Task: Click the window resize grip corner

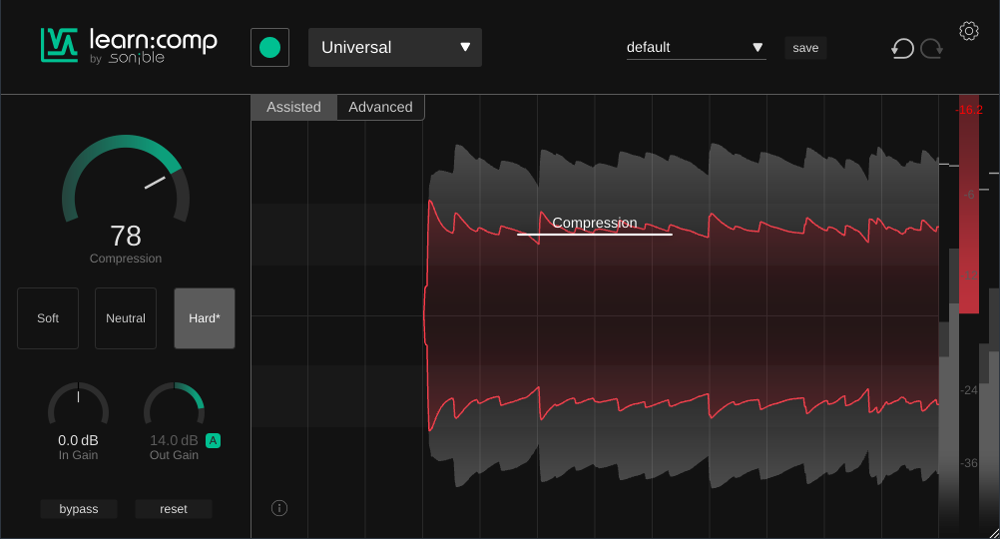Action: pyautogui.click(x=992, y=532)
